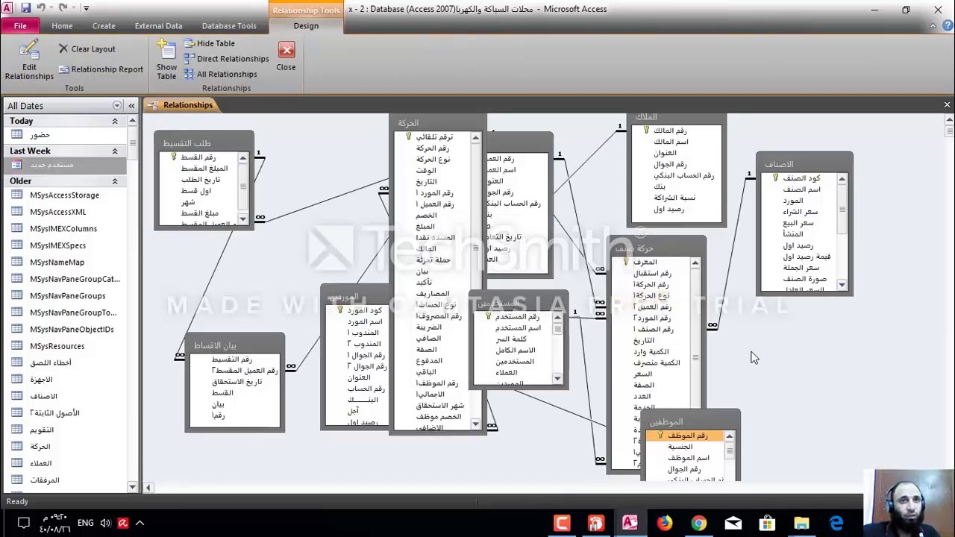Click the volume speaker icon in system tray
This screenshot has width=955, height=537.
coord(105,523)
